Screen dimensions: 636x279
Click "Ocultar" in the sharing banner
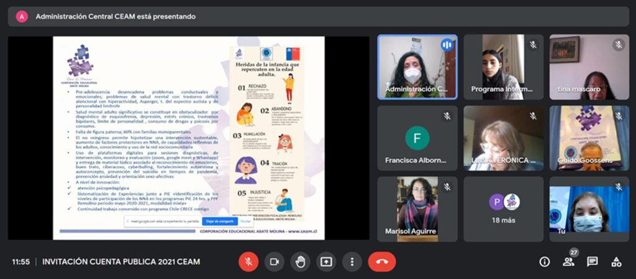(246, 221)
